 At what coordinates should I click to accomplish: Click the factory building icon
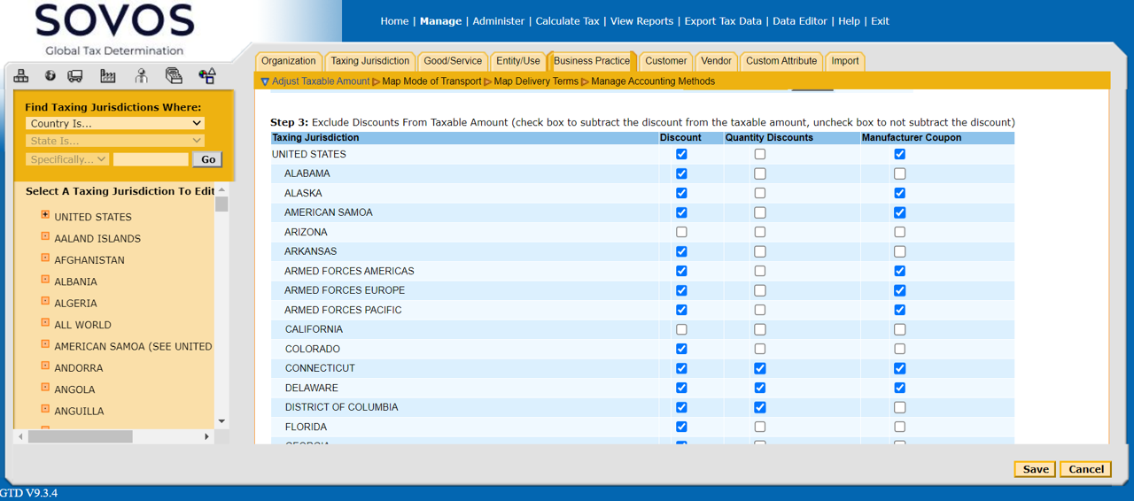(x=108, y=76)
